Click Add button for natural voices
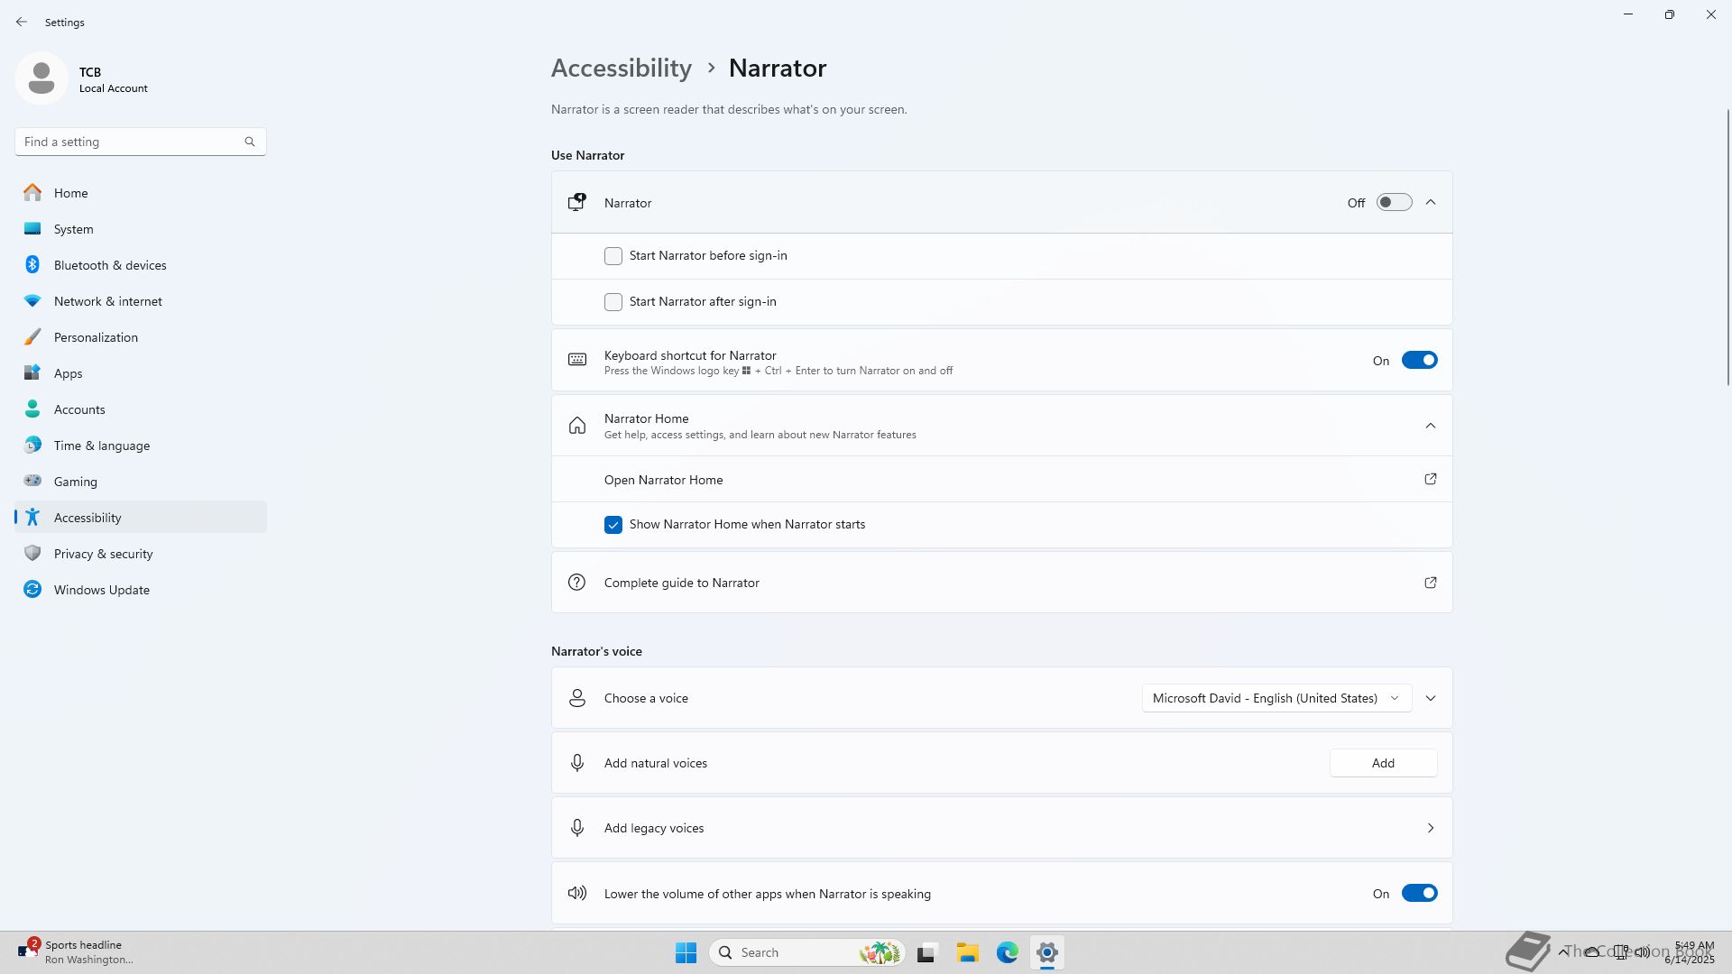The width and height of the screenshot is (1732, 974). (x=1382, y=763)
